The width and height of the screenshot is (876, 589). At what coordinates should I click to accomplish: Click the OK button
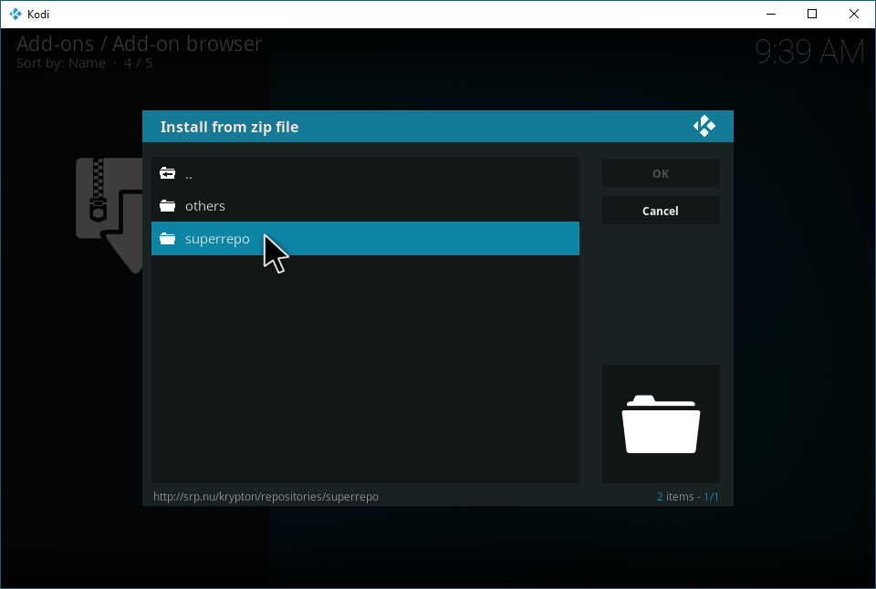(661, 173)
